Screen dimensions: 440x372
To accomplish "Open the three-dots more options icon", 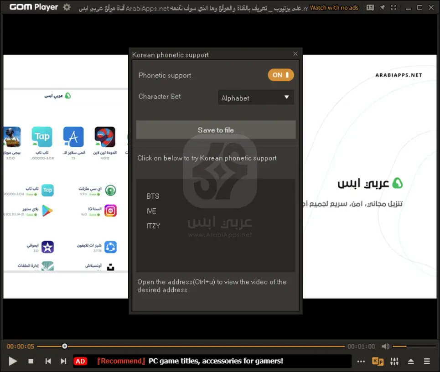I will point(361,362).
